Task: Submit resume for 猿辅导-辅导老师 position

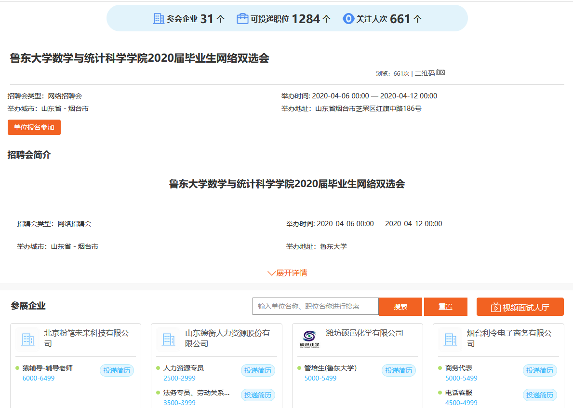Action: (117, 370)
